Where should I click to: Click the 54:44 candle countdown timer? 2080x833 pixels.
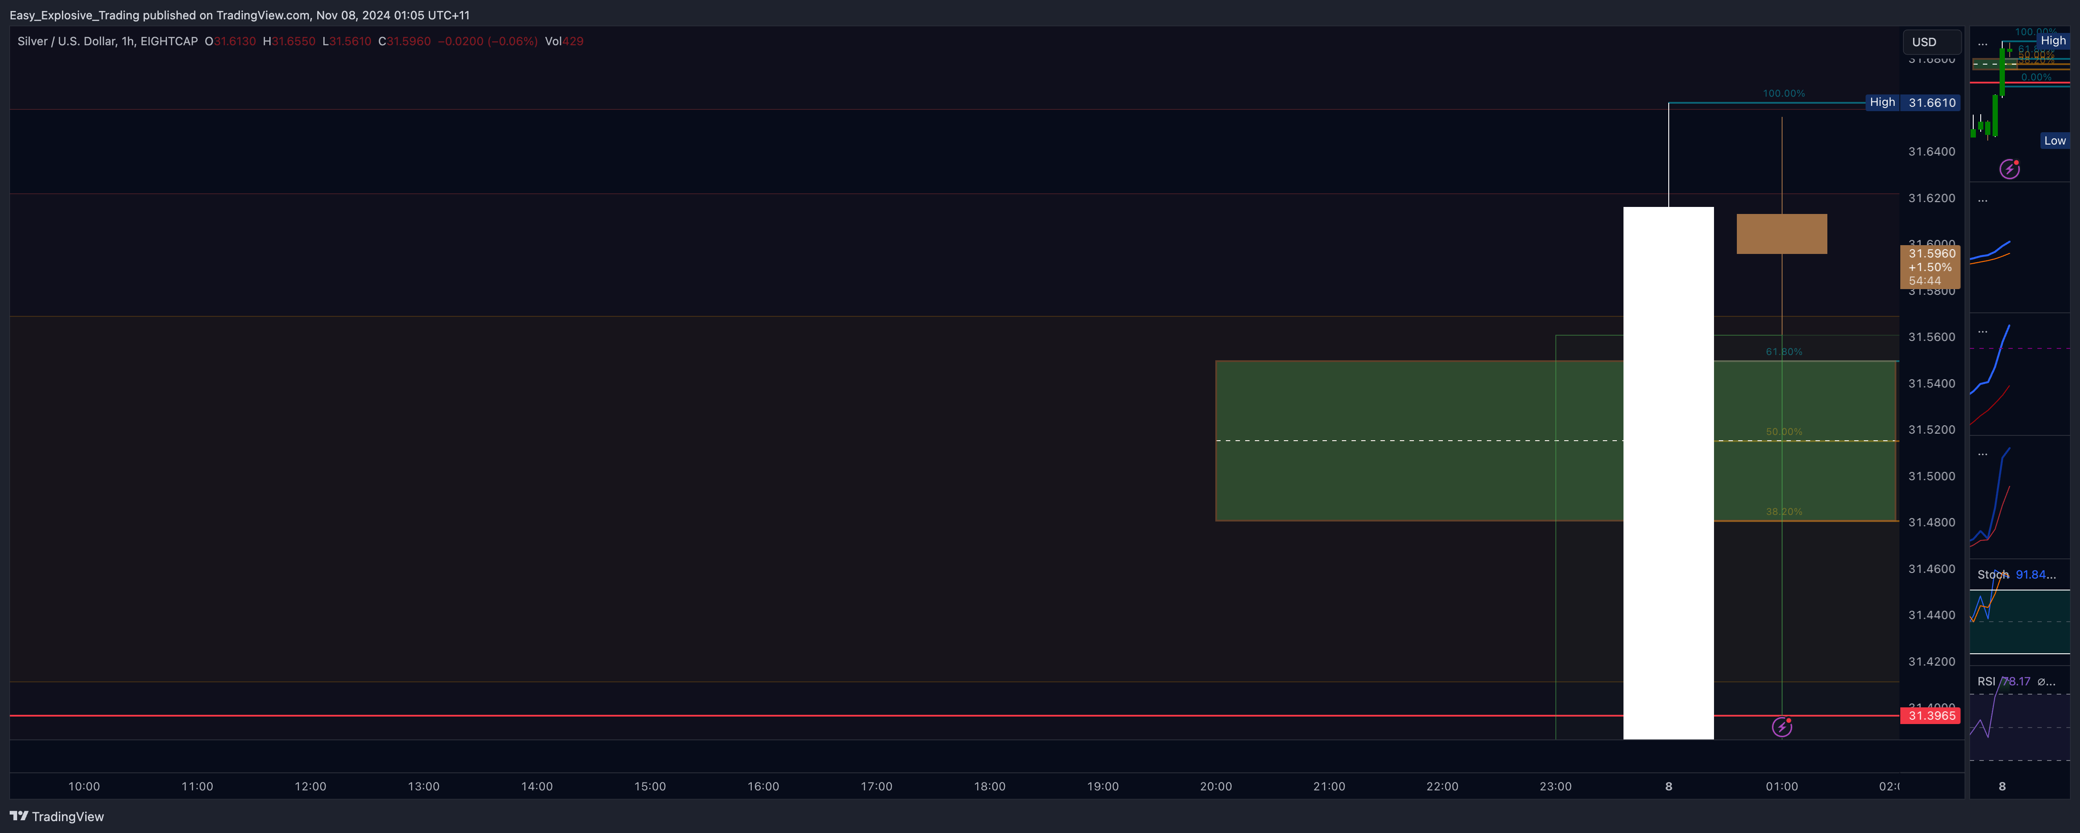1925,281
